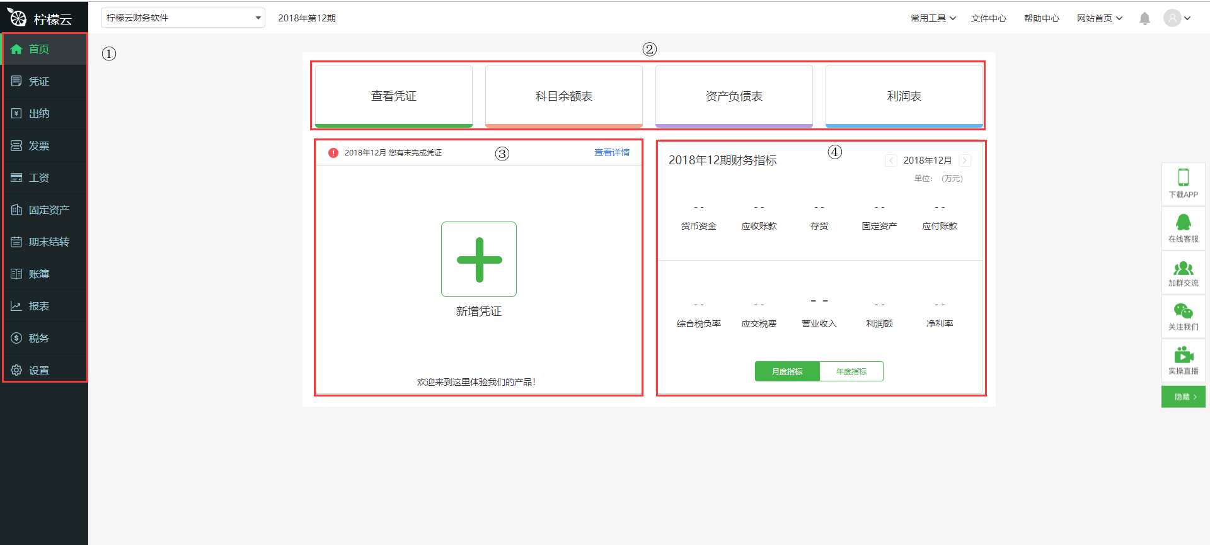The image size is (1210, 545).
Task: Click the view details (查看详情) link
Action: (x=611, y=152)
